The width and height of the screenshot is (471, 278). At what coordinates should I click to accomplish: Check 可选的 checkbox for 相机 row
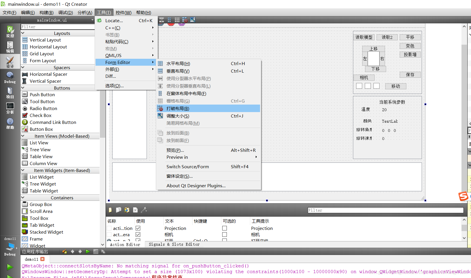coord(225,234)
